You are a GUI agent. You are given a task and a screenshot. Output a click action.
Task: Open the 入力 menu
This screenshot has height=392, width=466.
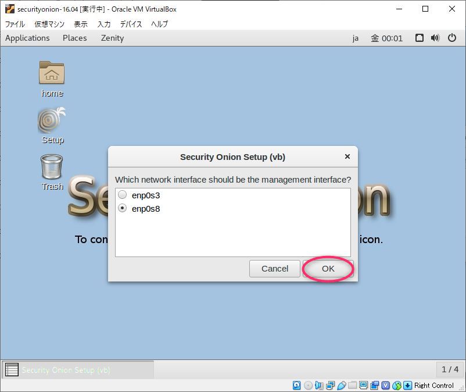pos(104,24)
